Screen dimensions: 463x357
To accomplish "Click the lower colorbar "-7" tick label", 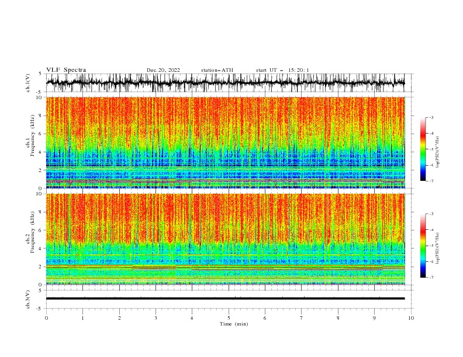I will [431, 277].
